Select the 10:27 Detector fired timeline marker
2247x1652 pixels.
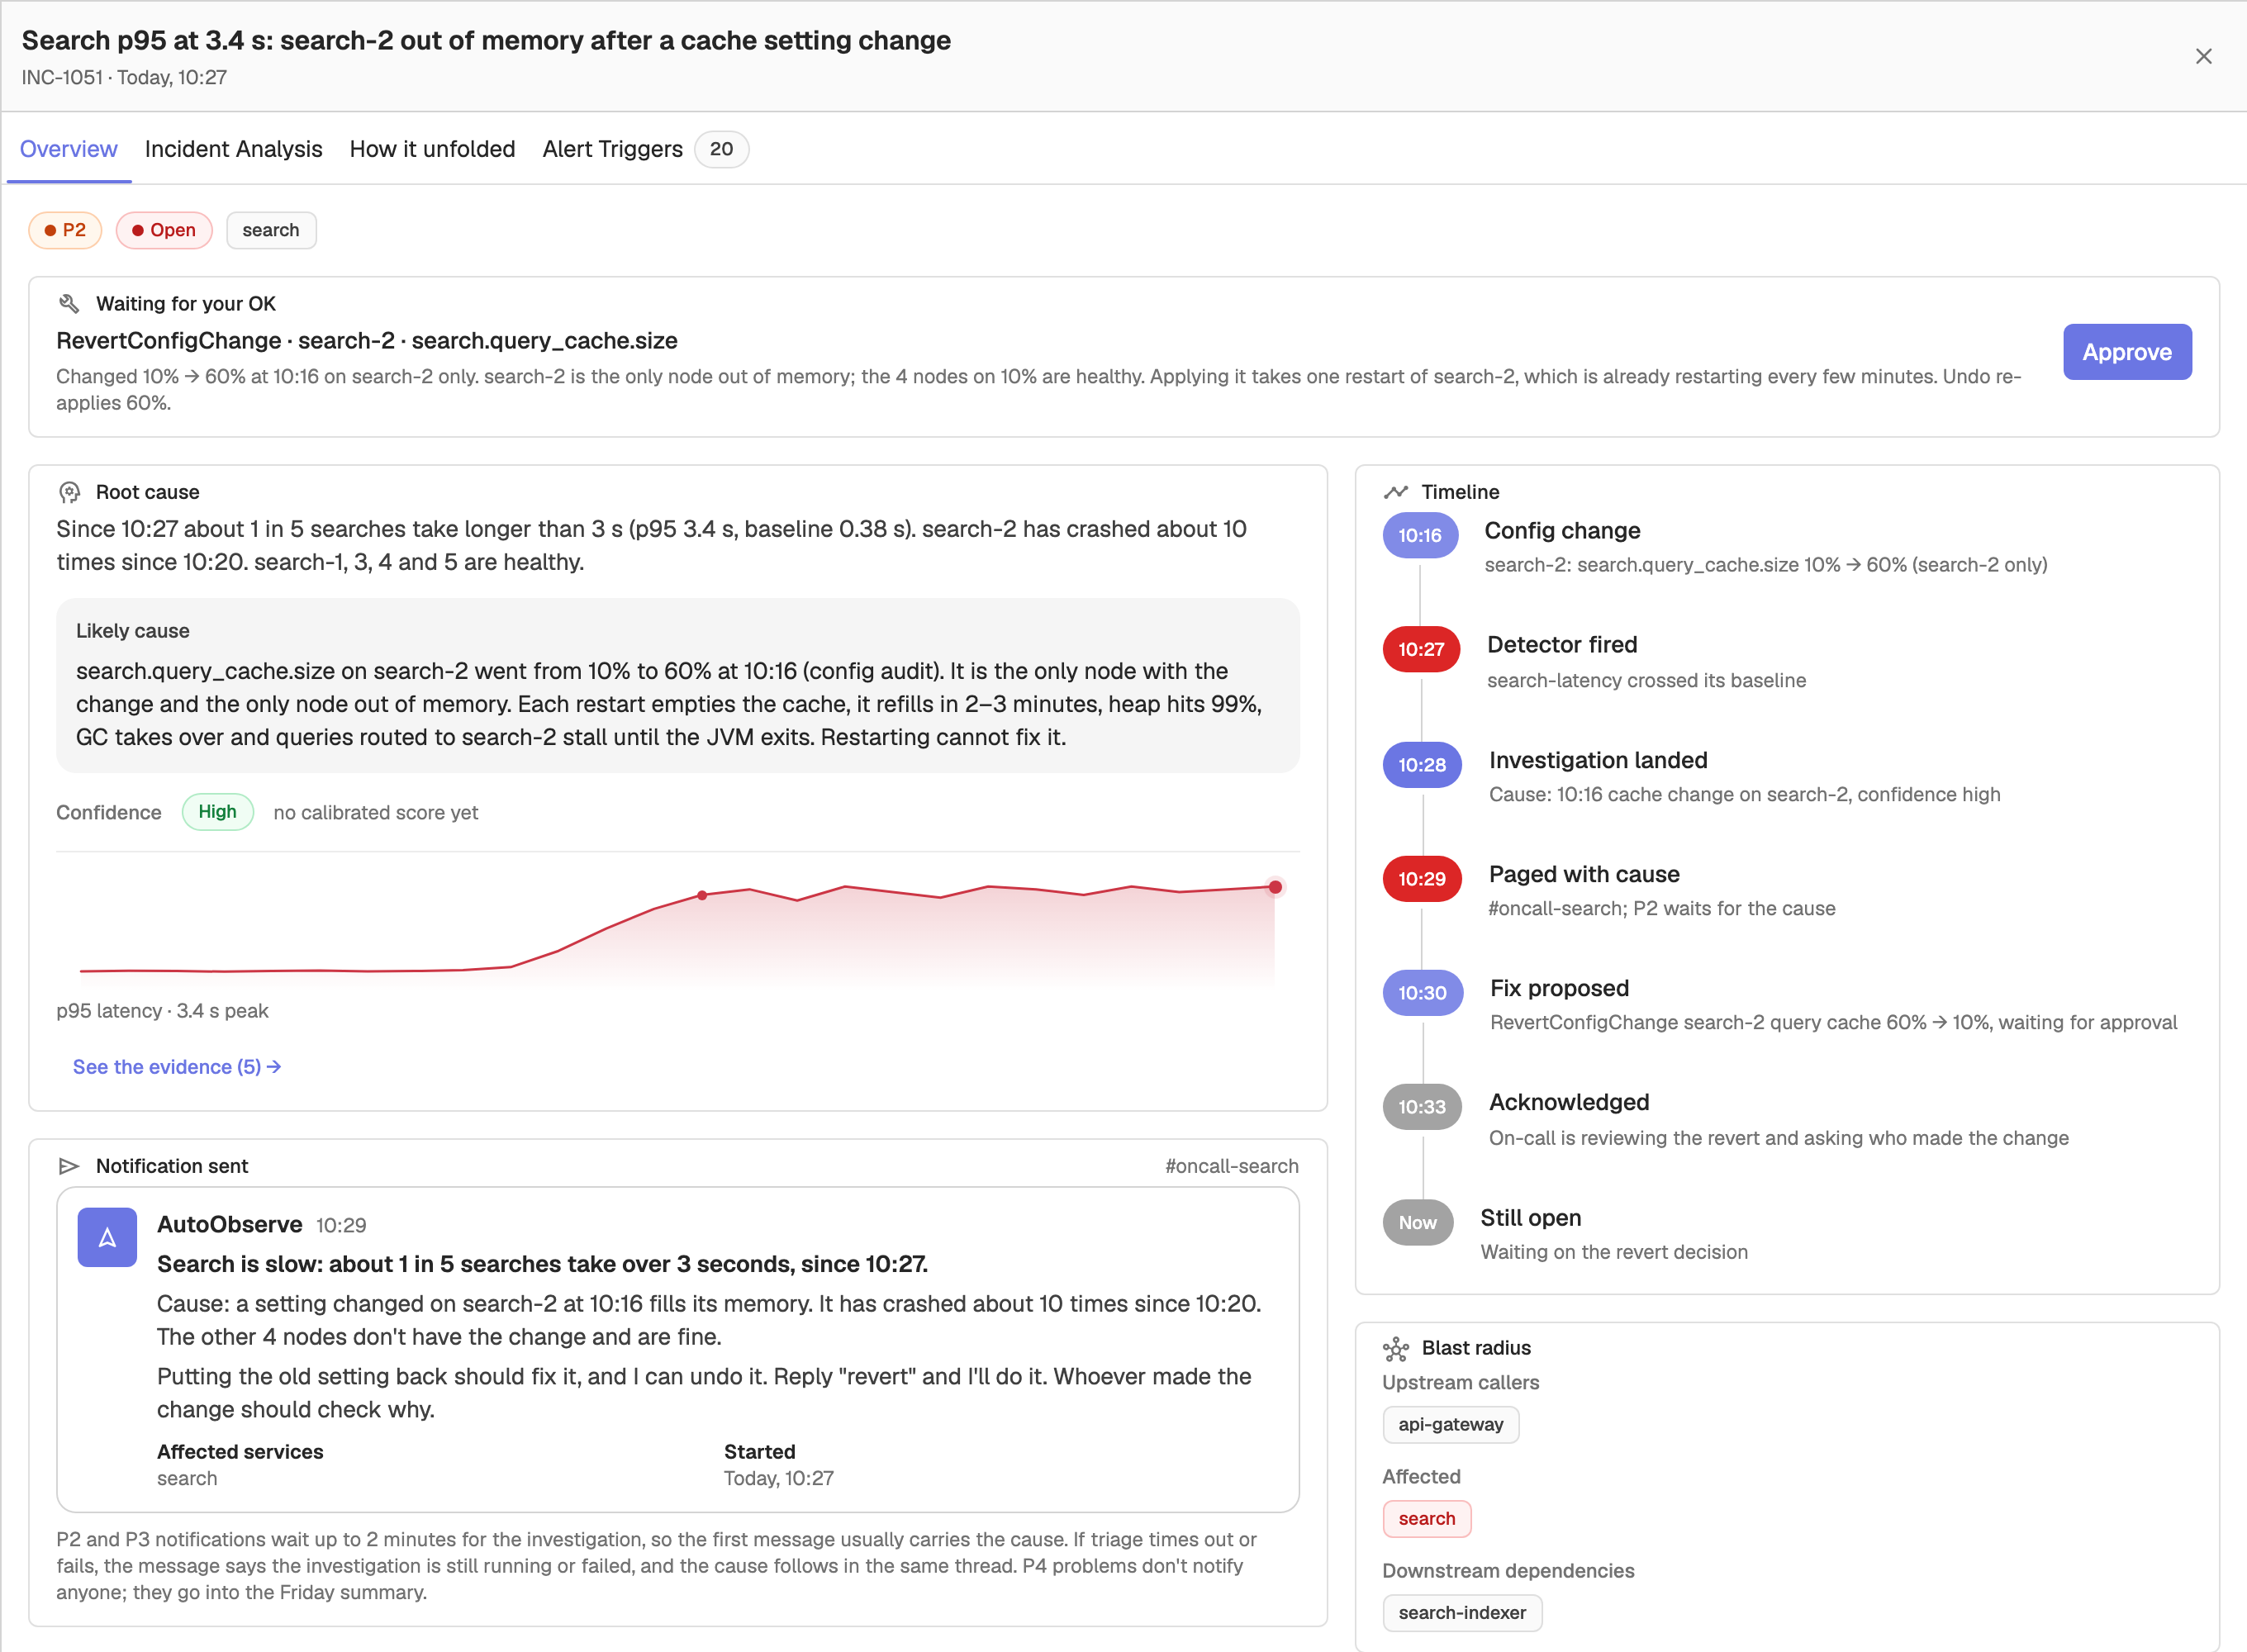(x=1421, y=649)
